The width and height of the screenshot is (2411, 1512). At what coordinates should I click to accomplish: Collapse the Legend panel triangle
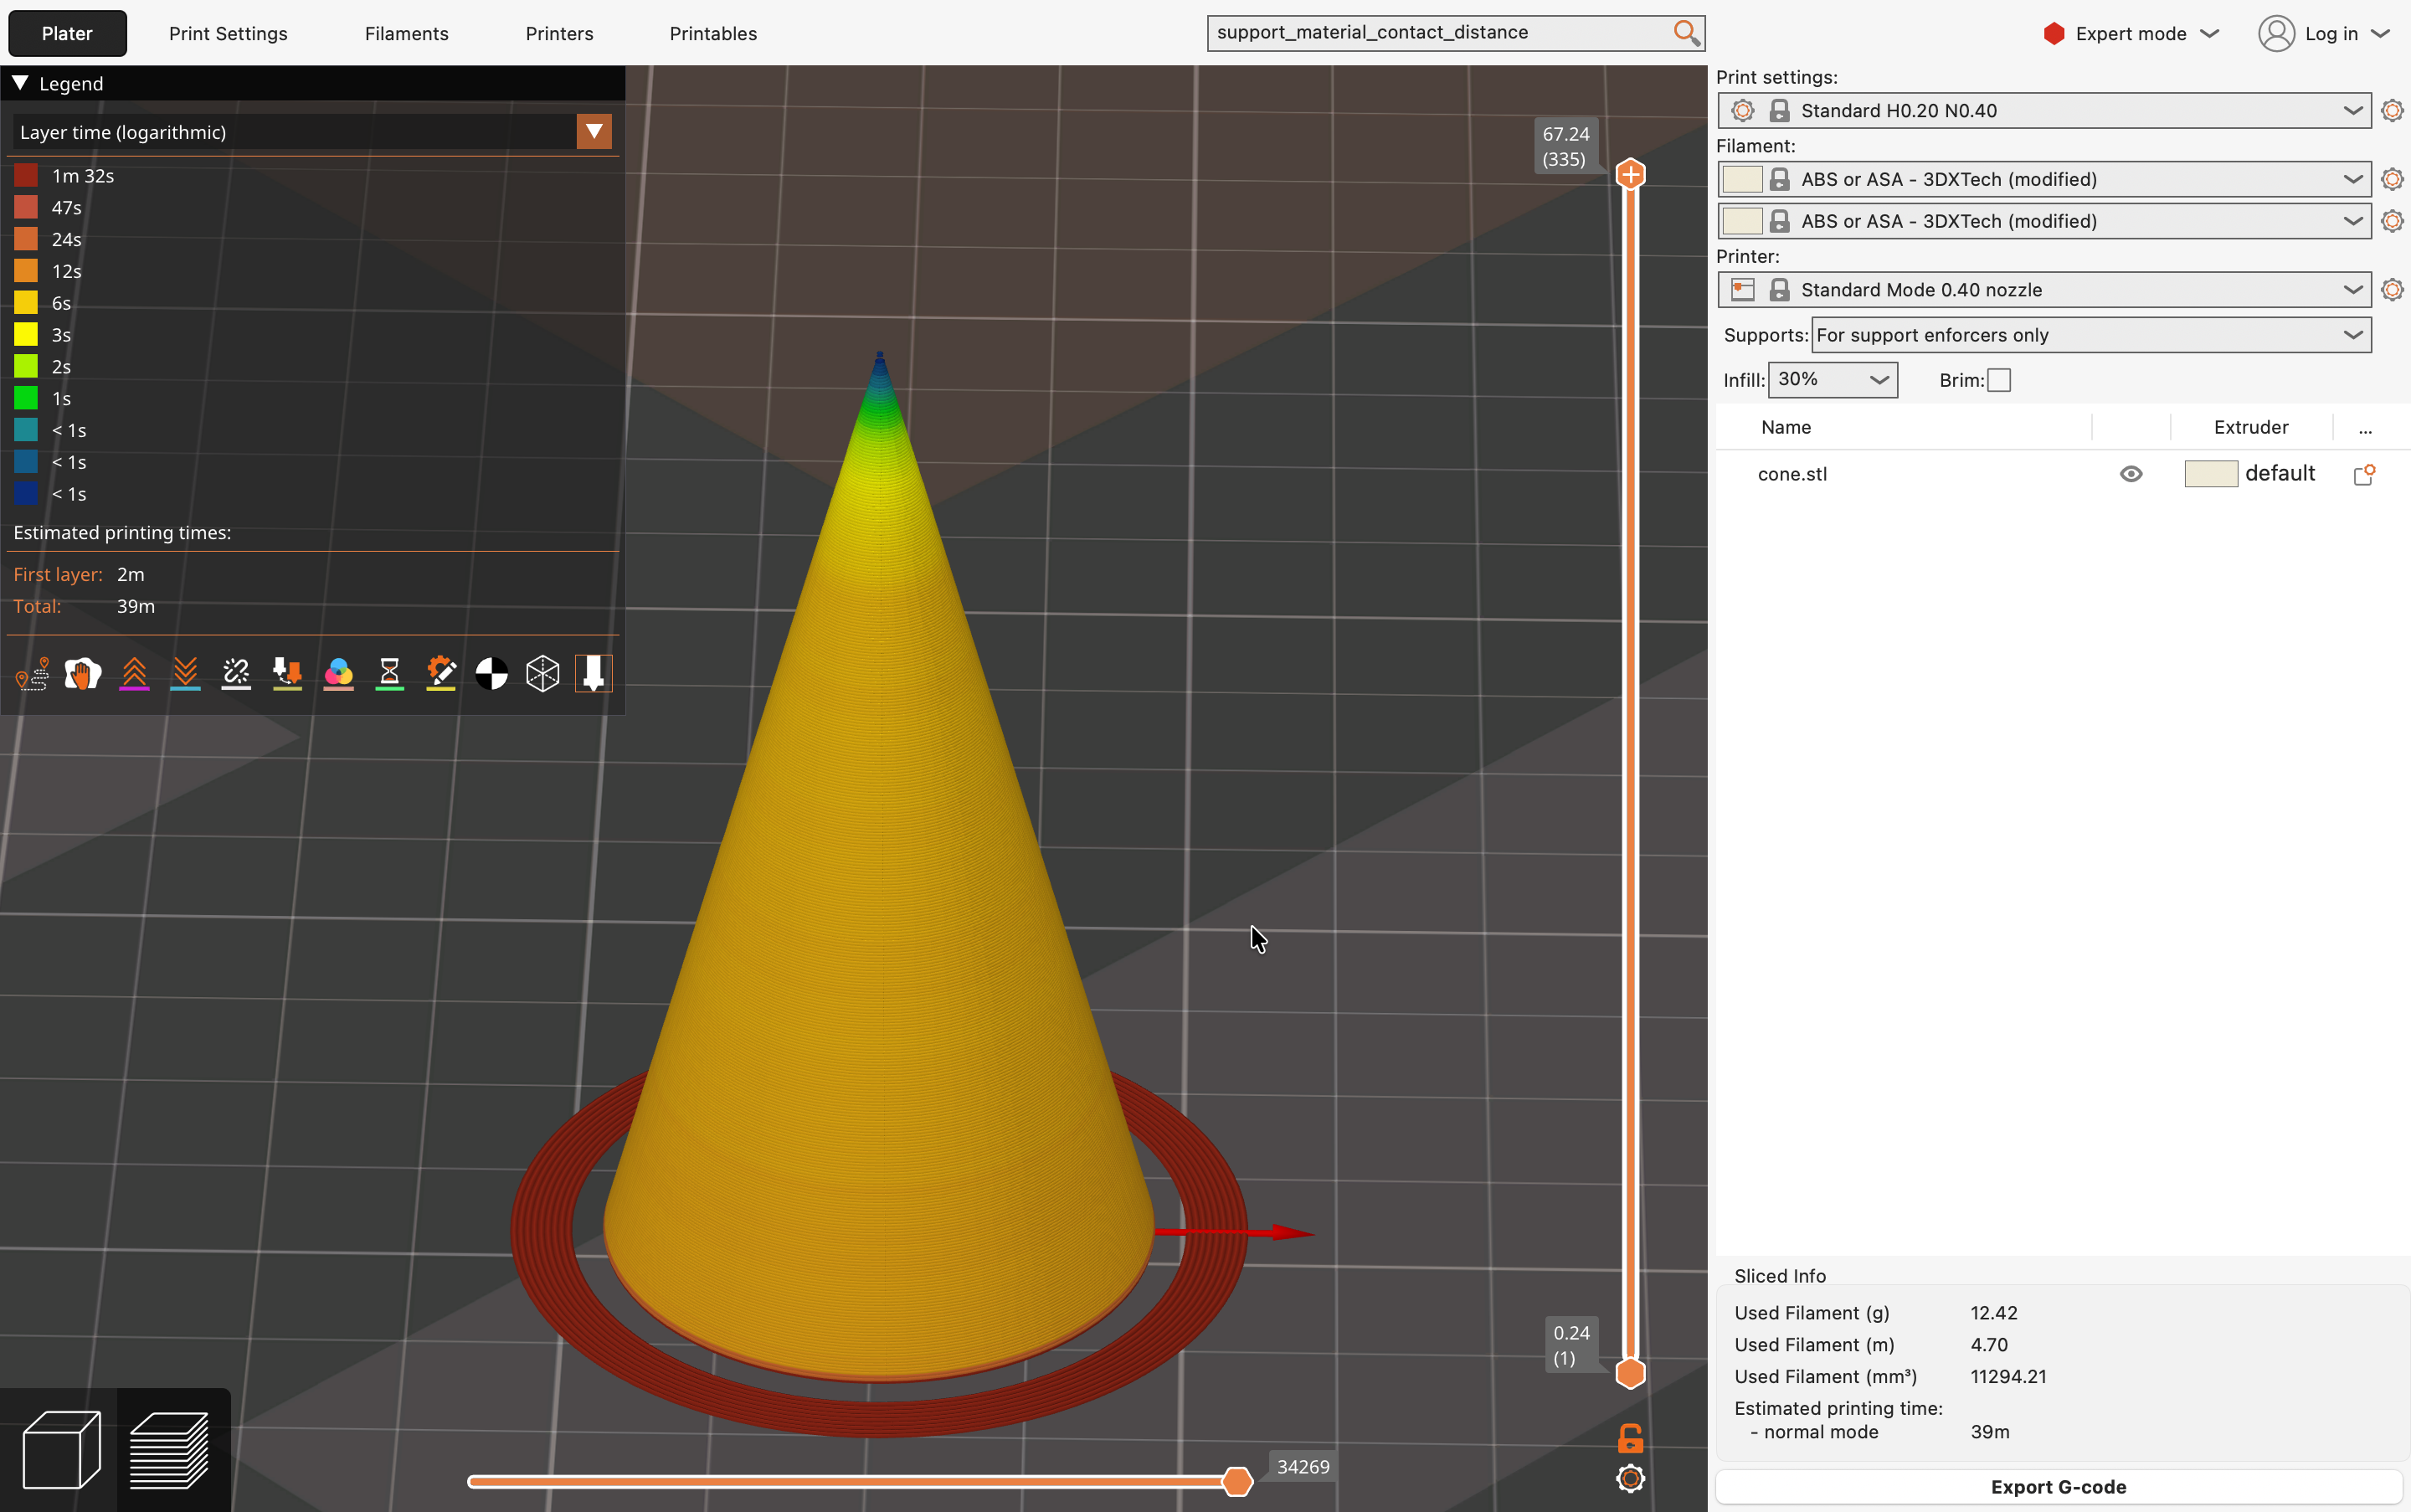click(20, 83)
